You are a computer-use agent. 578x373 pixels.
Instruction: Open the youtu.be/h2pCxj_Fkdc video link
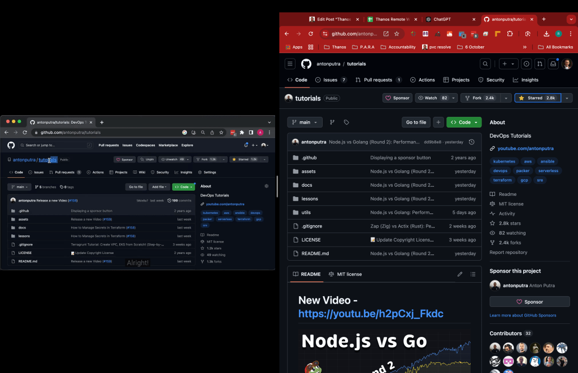(x=371, y=313)
